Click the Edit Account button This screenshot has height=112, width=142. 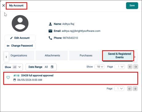pyautogui.click(x=20, y=38)
